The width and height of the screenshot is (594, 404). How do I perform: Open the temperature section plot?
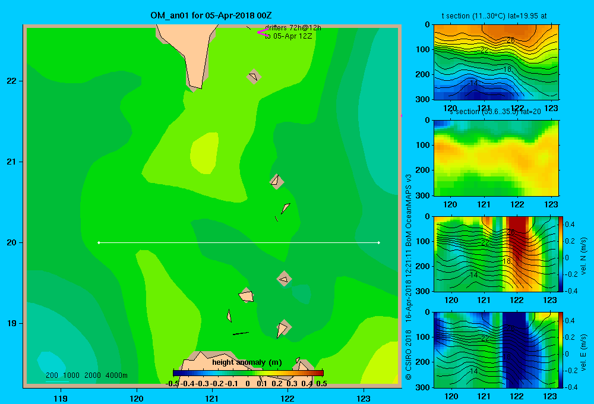click(496, 62)
